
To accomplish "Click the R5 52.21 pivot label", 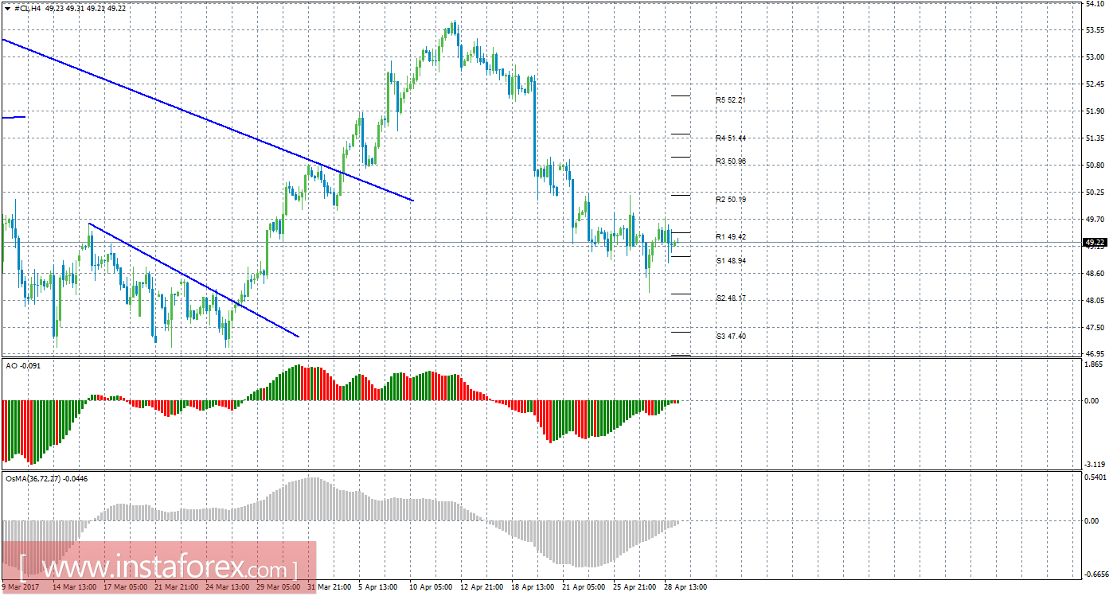I will [730, 100].
